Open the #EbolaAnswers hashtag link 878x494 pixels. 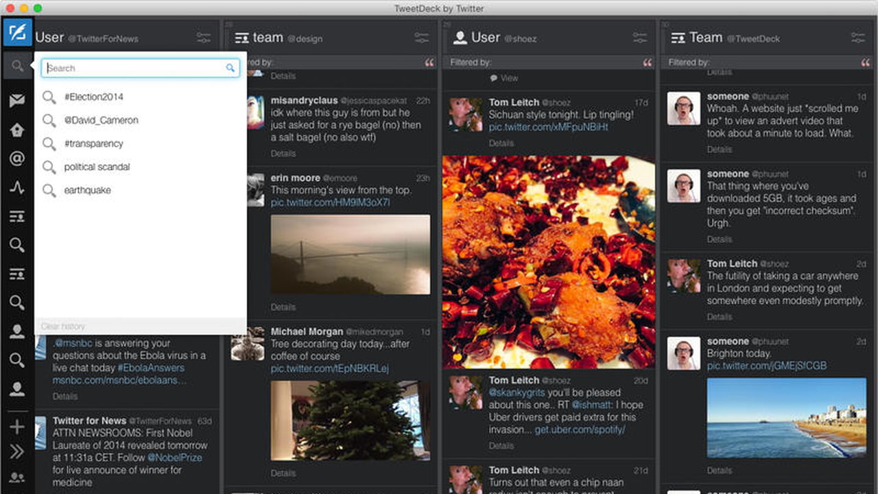click(x=151, y=368)
